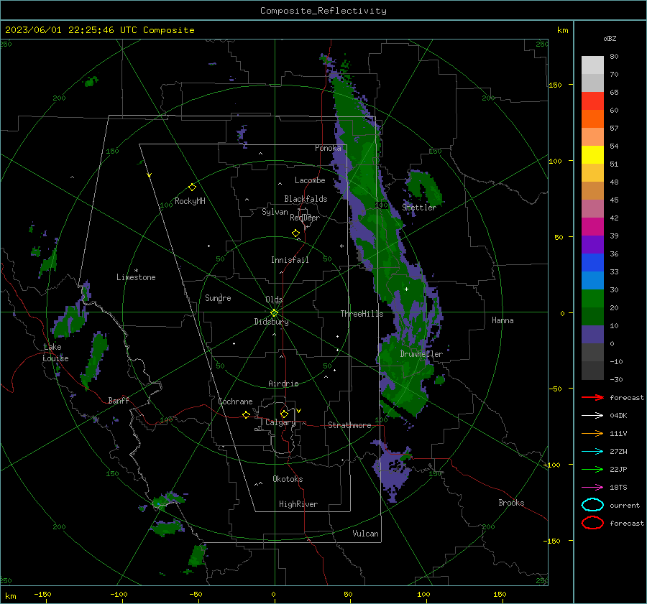Click the HighRiver city label
Image resolution: width=647 pixels, height=604 pixels.
tap(298, 504)
